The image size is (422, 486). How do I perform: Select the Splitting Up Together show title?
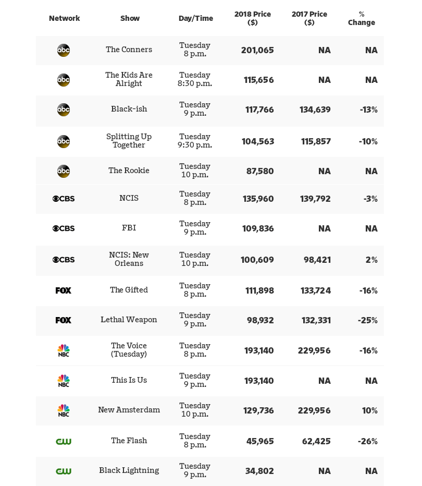[129, 141]
